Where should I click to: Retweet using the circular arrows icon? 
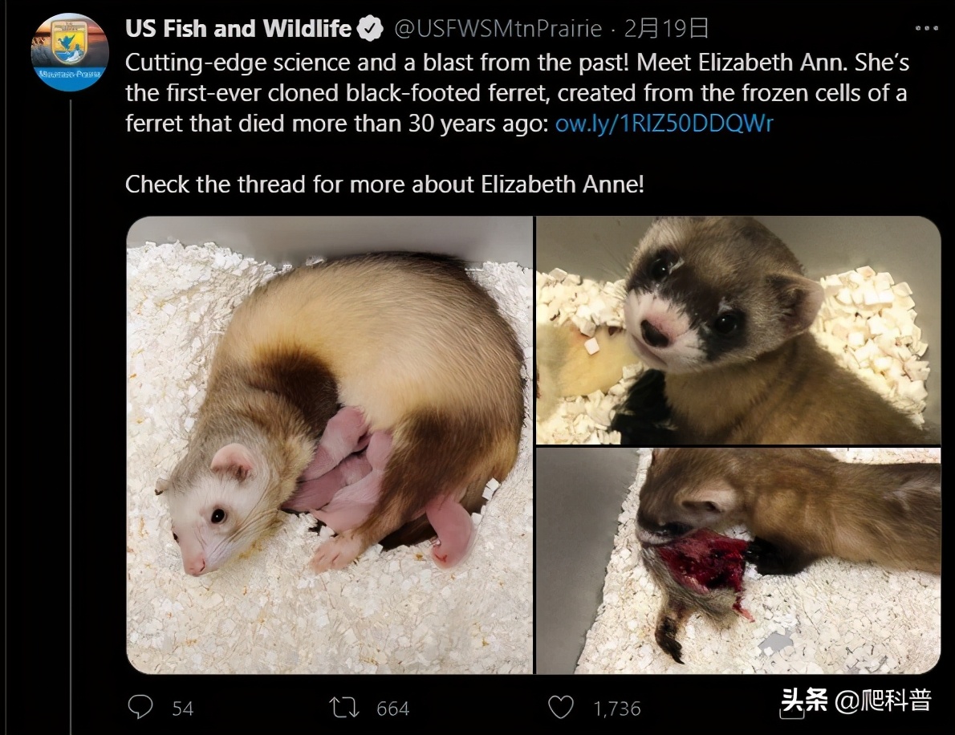(x=346, y=709)
